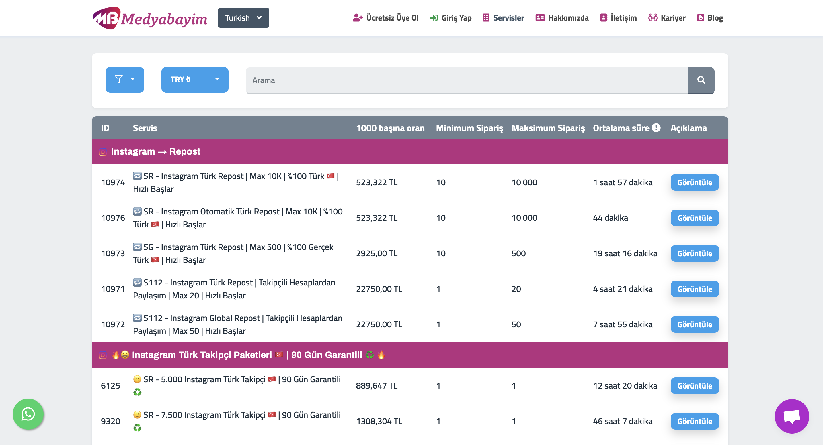Click Görüntüle for service 6125
Screen dimensions: 823x445
[x=695, y=386]
